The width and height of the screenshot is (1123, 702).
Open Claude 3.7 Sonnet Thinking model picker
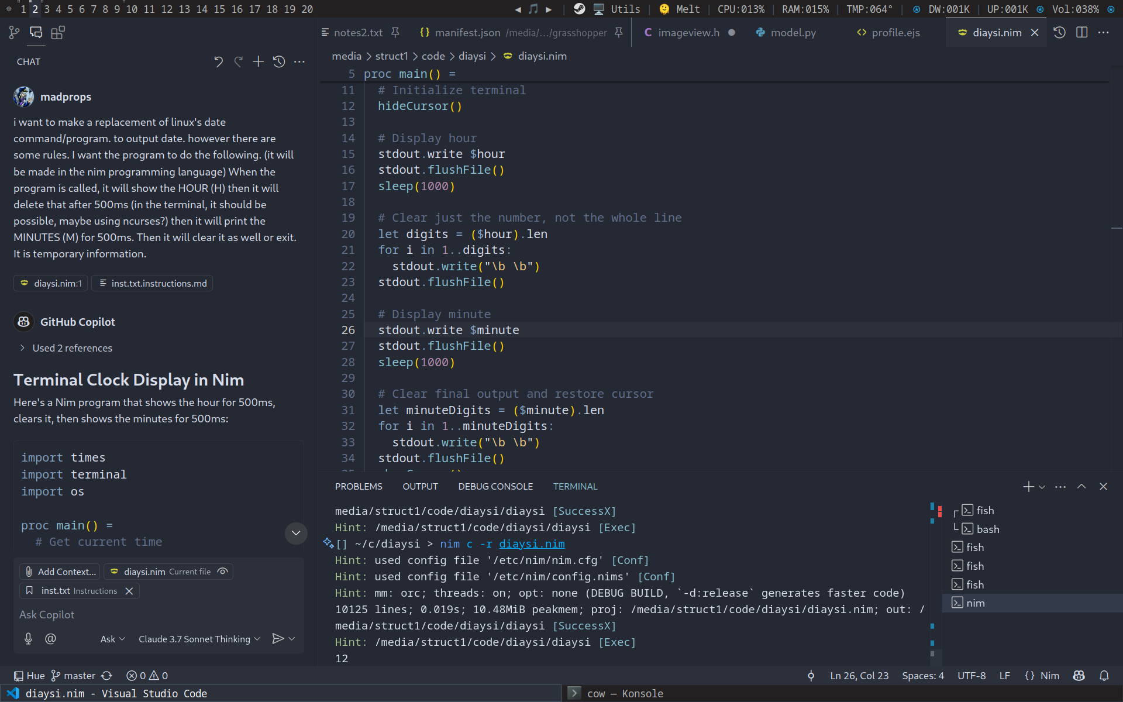click(x=199, y=639)
